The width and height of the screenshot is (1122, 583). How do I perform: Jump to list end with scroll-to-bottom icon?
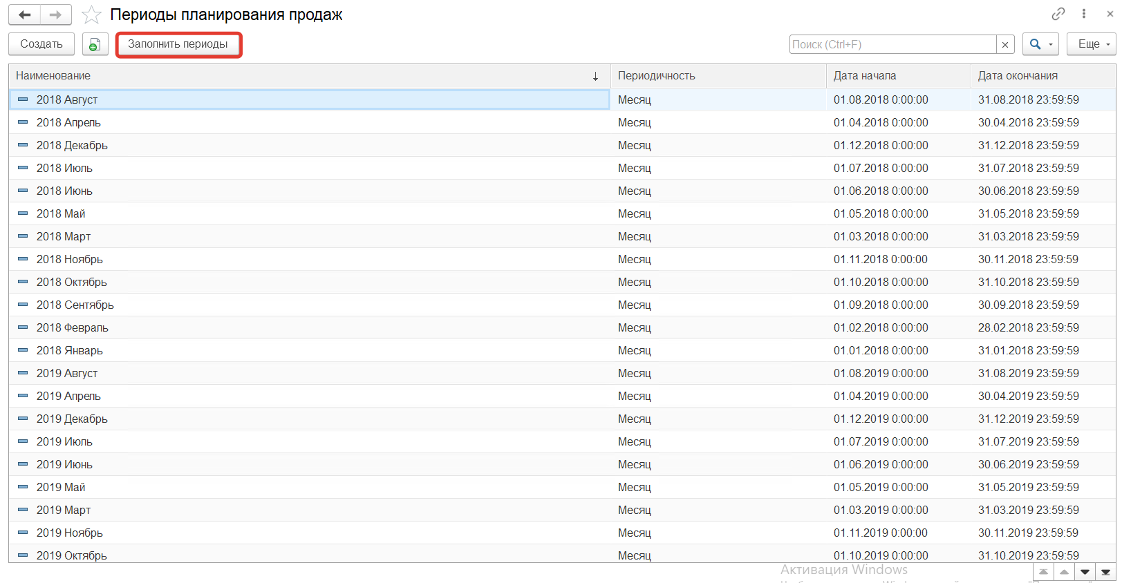[x=1105, y=572]
